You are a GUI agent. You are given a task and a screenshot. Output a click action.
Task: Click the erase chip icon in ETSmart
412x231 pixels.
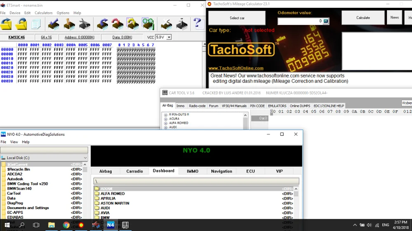coord(166,24)
